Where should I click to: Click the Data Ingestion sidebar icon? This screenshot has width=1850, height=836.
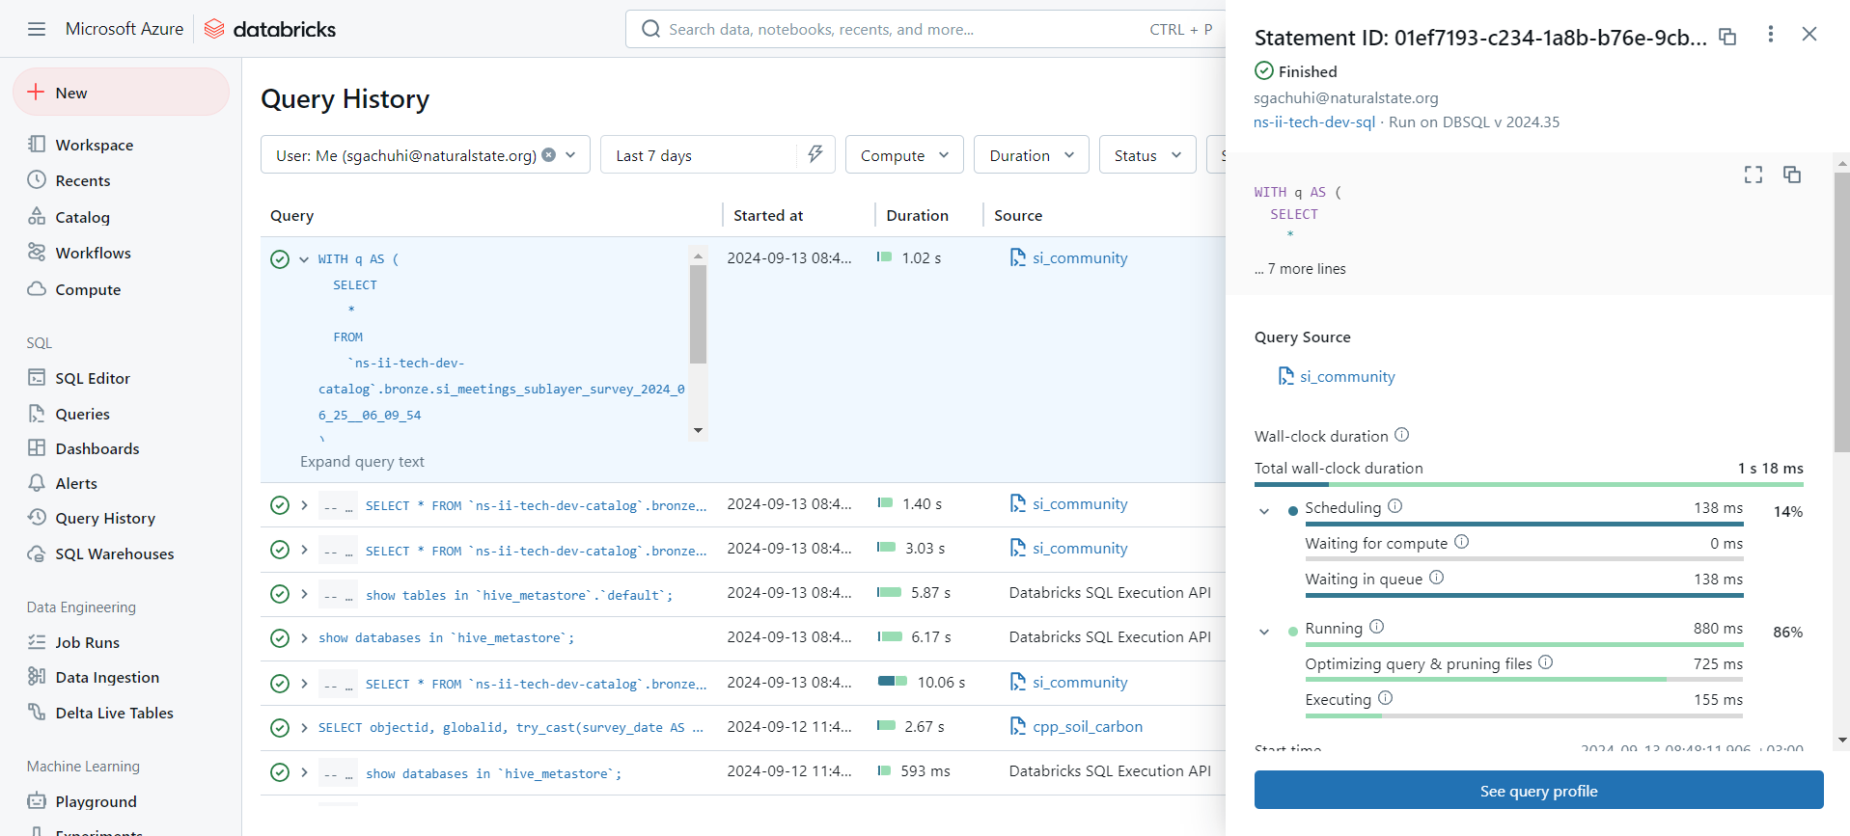coord(37,677)
